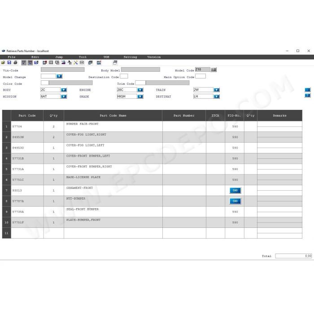Screen dimensions: 314x314
Task: Open the Edit menu
Action: coord(35,57)
